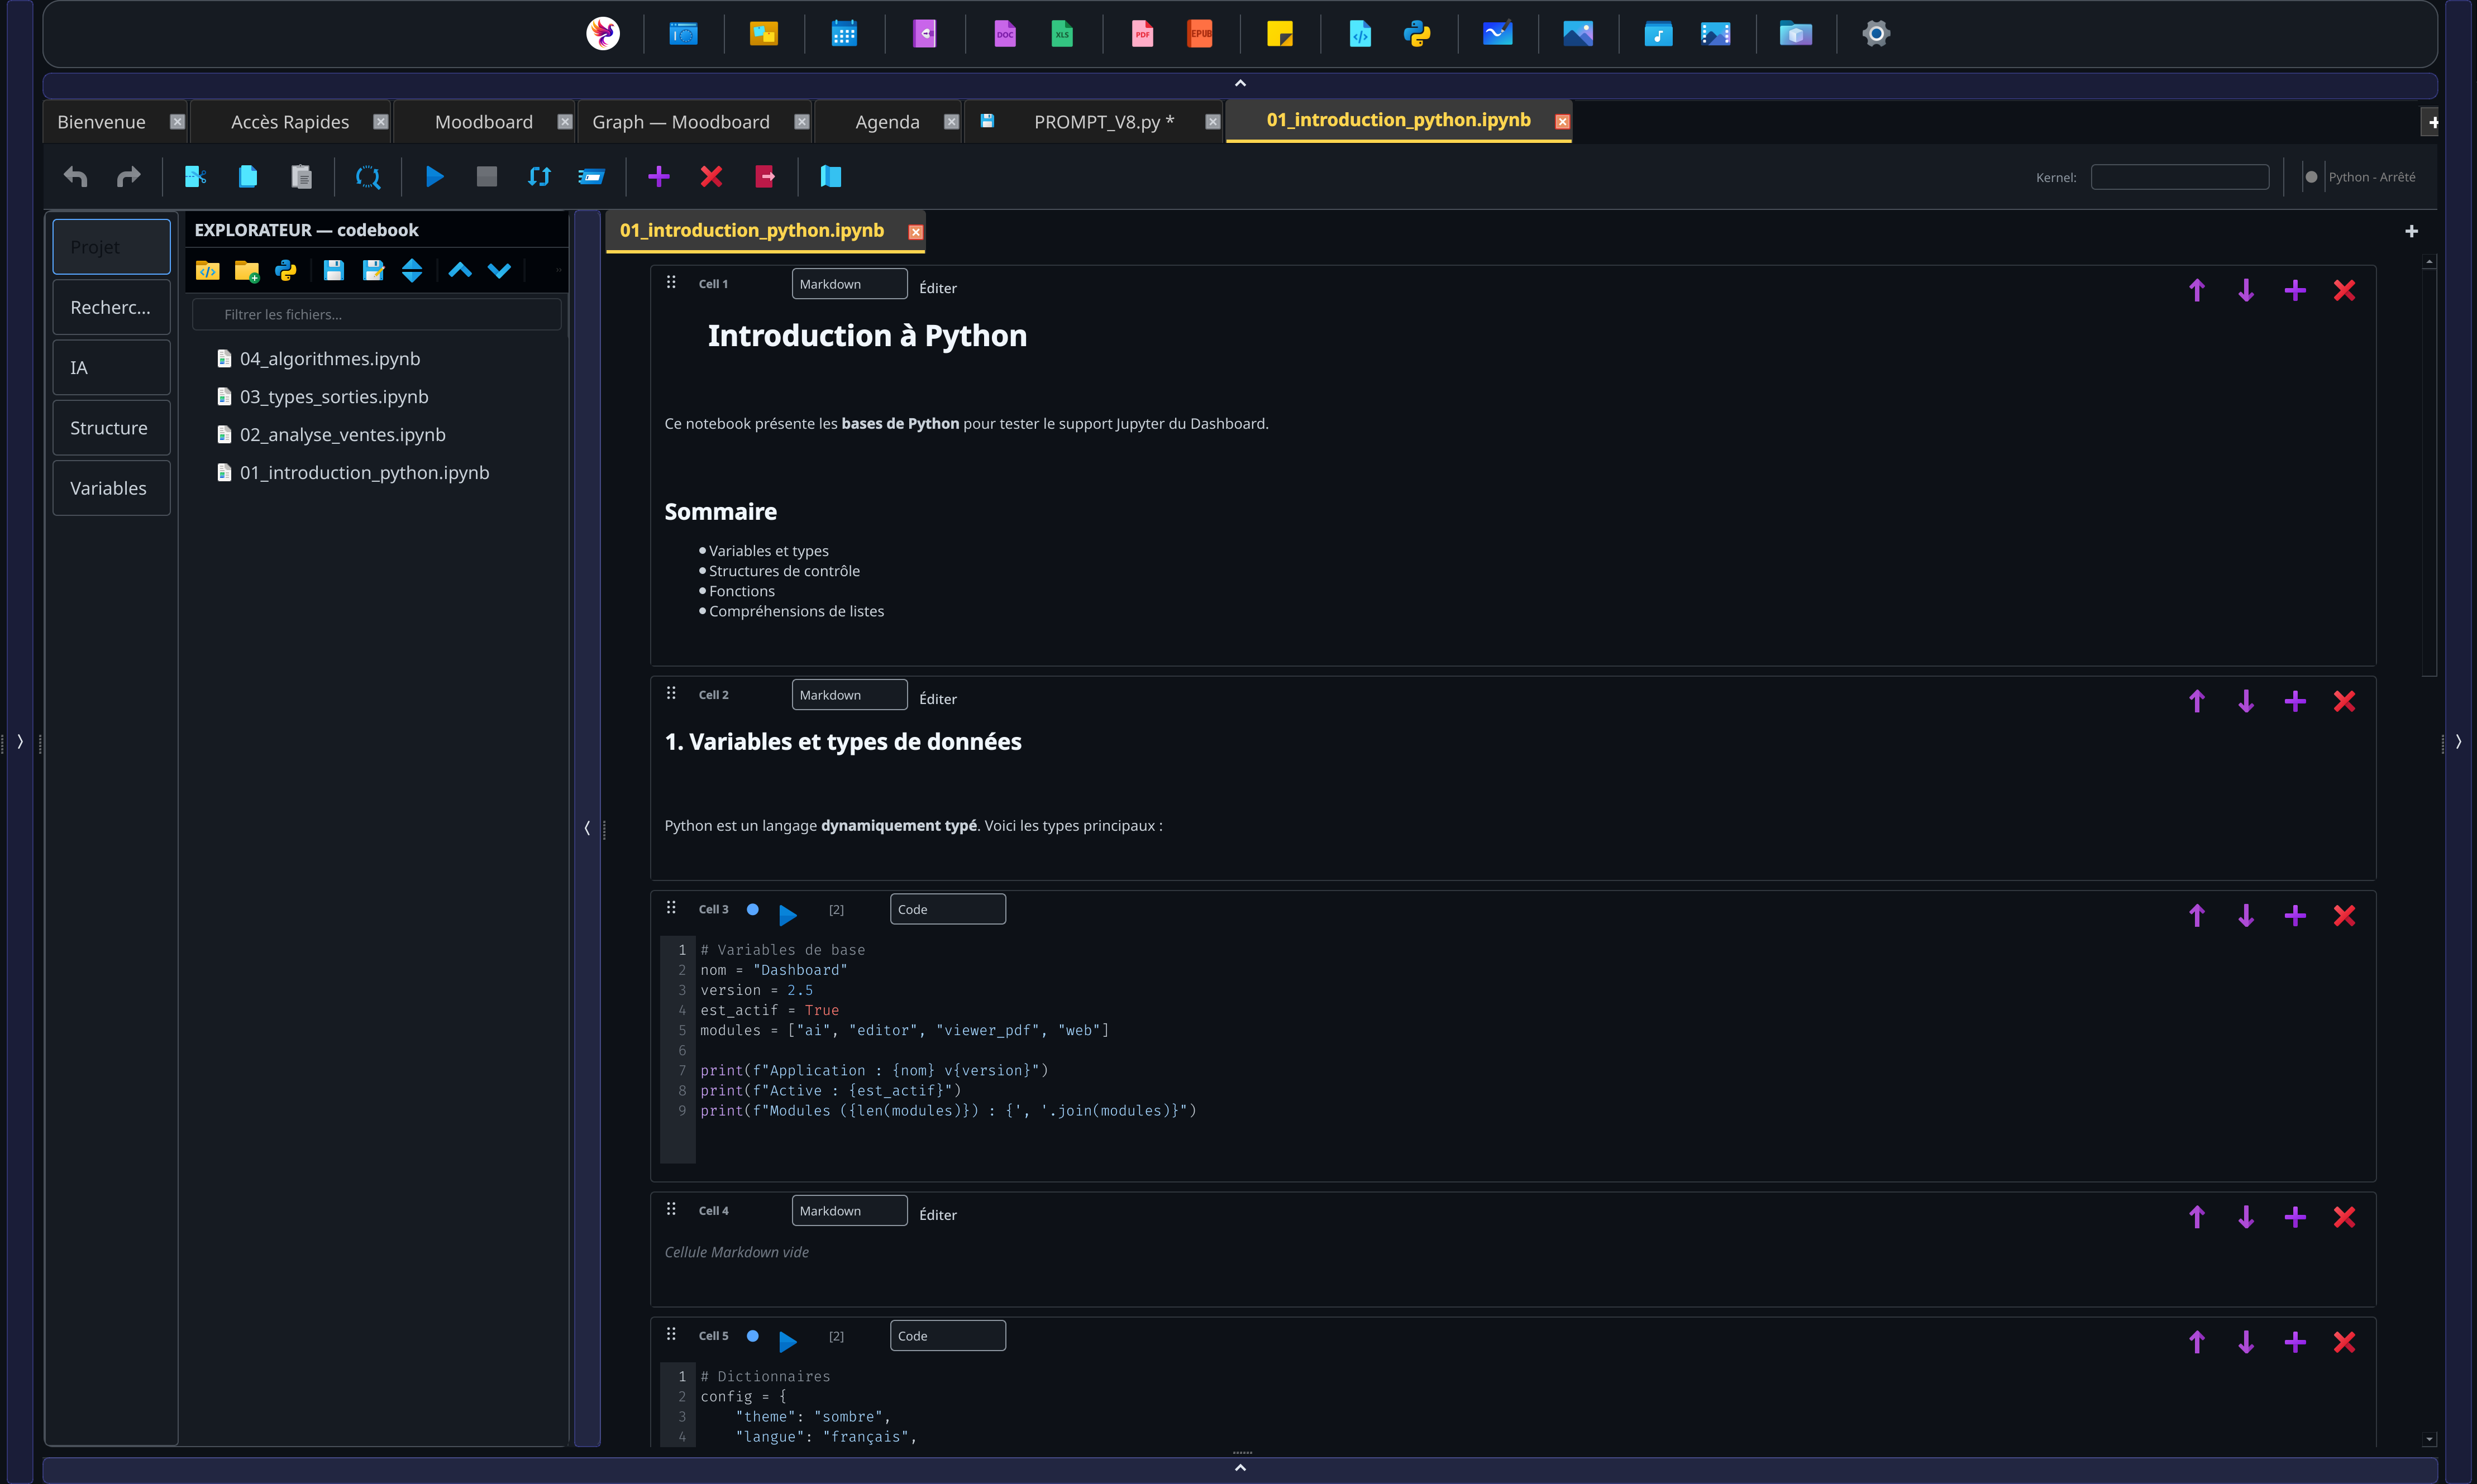2477x1484 pixels.
Task: Click the redo arrow in the notebook toolbar
Action: click(129, 177)
